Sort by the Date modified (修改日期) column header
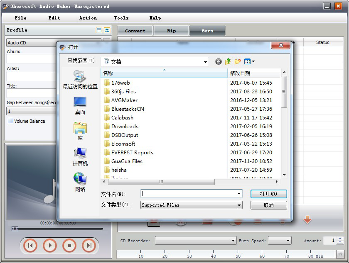Screen dimensions: 349x263 [254, 73]
